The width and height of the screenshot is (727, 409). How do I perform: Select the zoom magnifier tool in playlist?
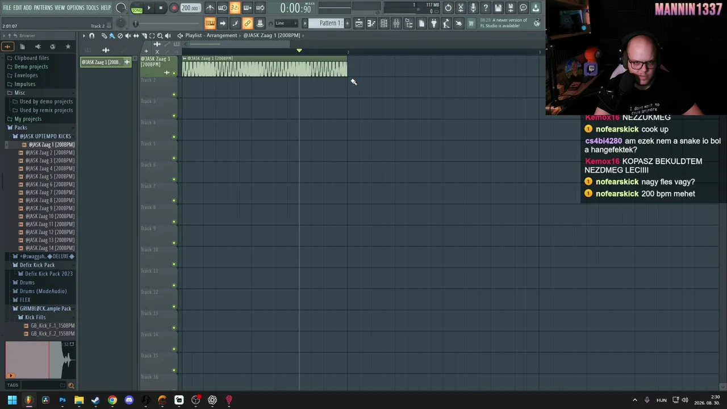160,36
